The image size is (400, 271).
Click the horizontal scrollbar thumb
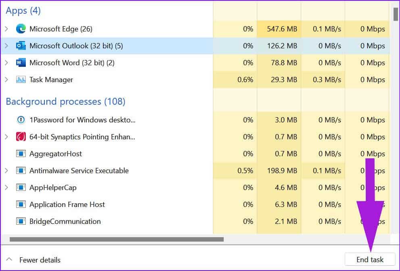point(117,240)
